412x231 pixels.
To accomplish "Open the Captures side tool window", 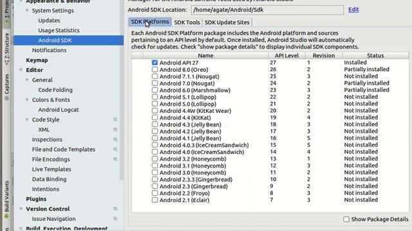I will point(6,87).
